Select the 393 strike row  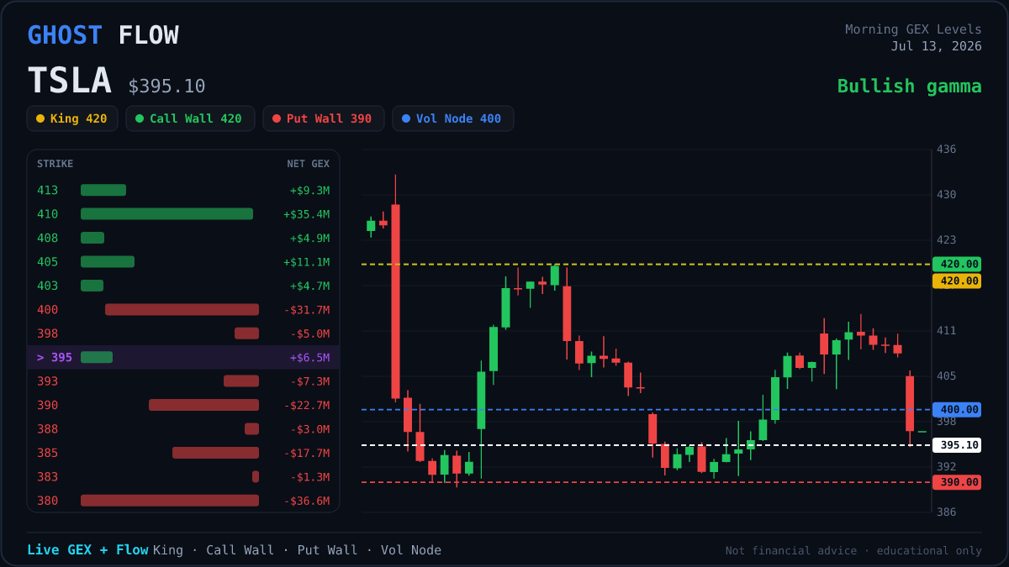click(183, 381)
